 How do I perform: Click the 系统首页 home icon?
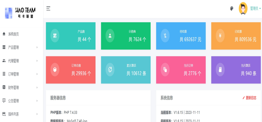4,34
